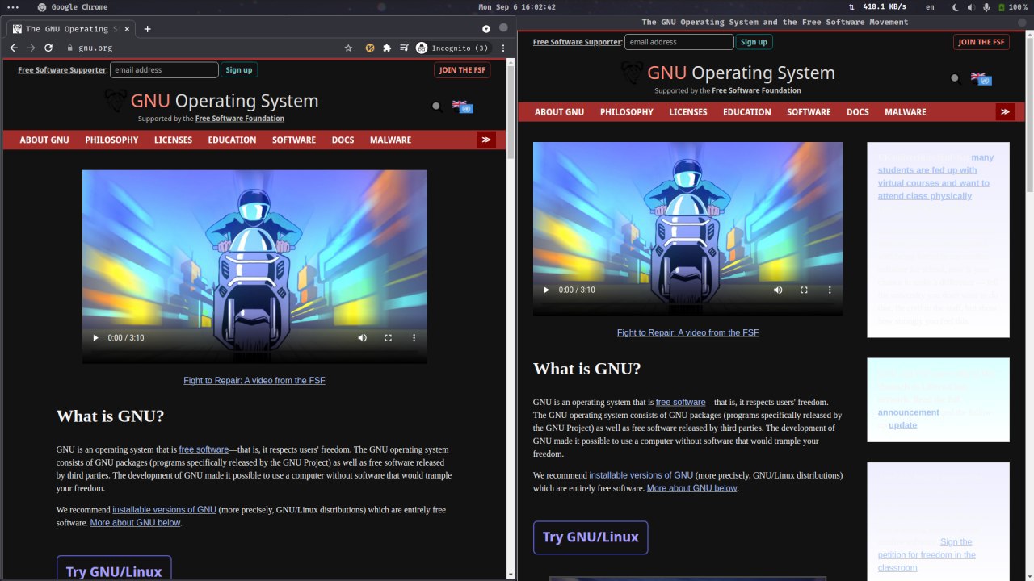Click JOIN THE FSF in the Chrome window
The image size is (1034, 581).
point(462,70)
